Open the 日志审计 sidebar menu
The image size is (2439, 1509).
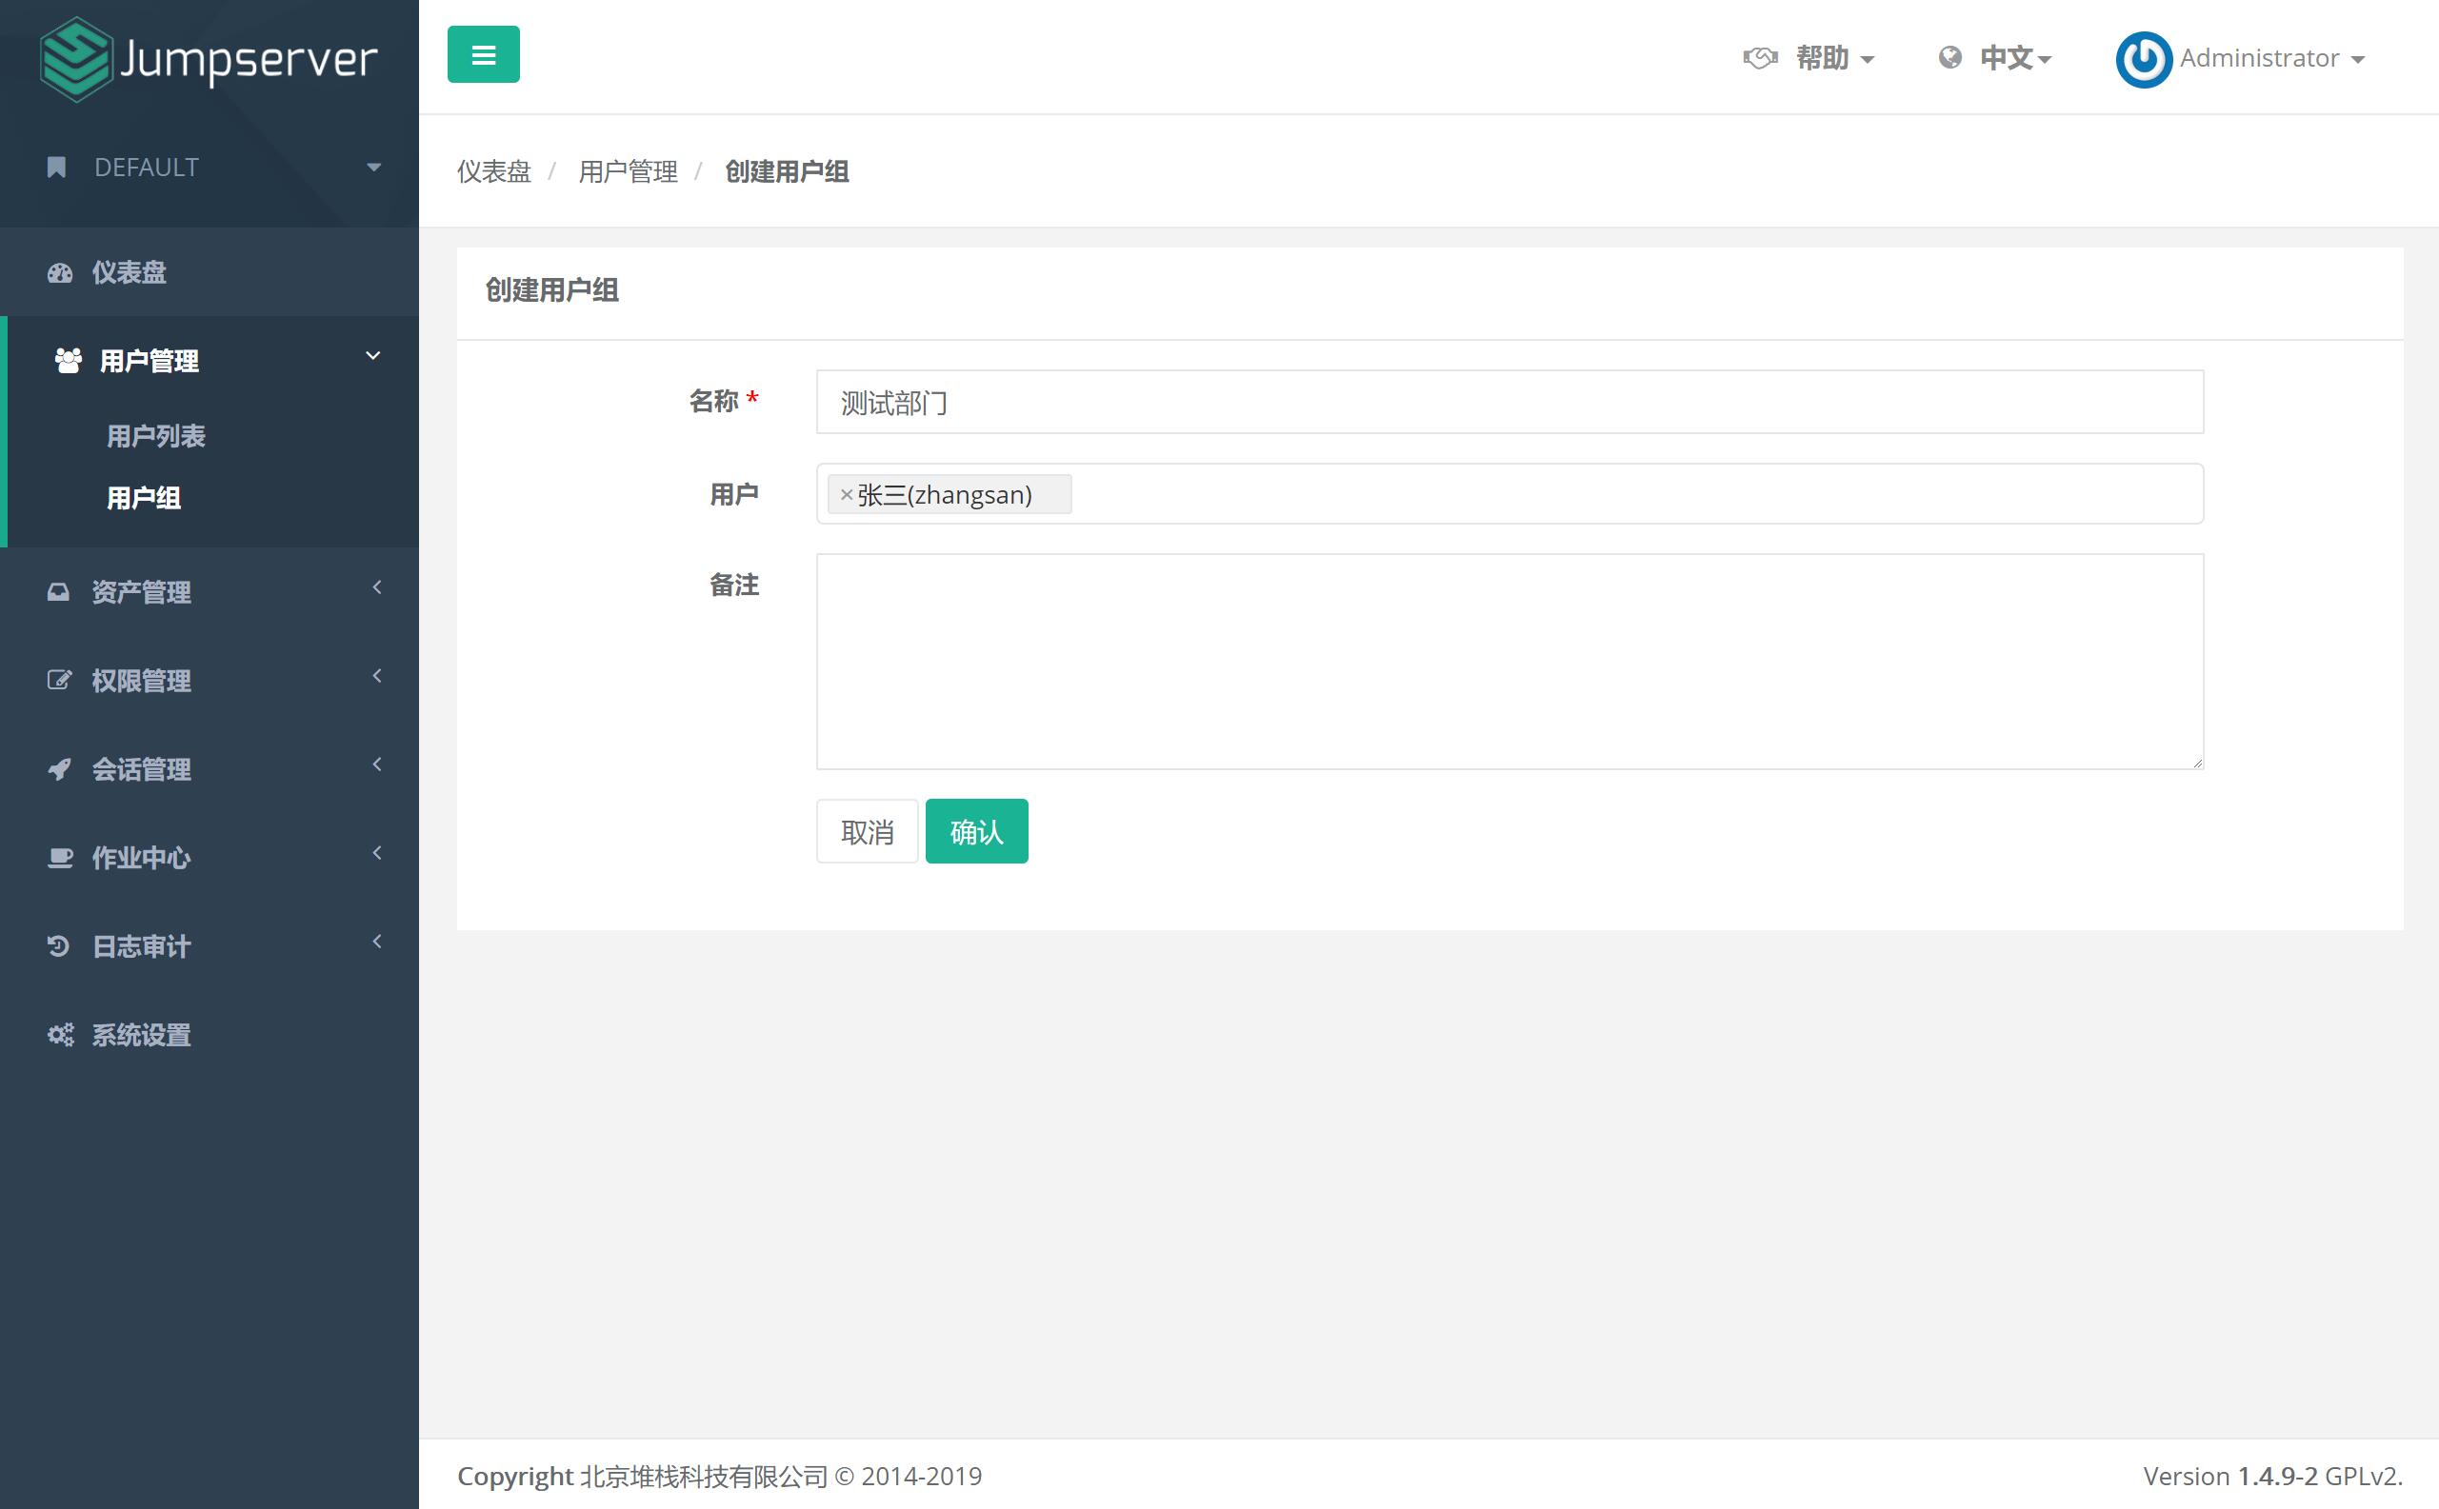(x=142, y=946)
